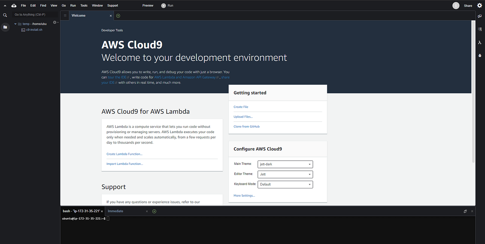Open Preferences gear icon at top right
Screen dimensions: 485x244
[x=479, y=5]
